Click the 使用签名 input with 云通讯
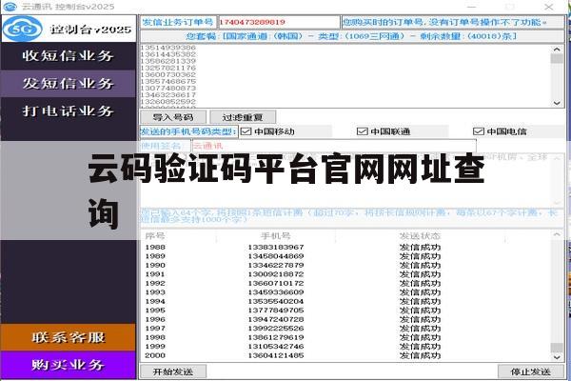This screenshot has width=571, height=381. tap(334, 146)
